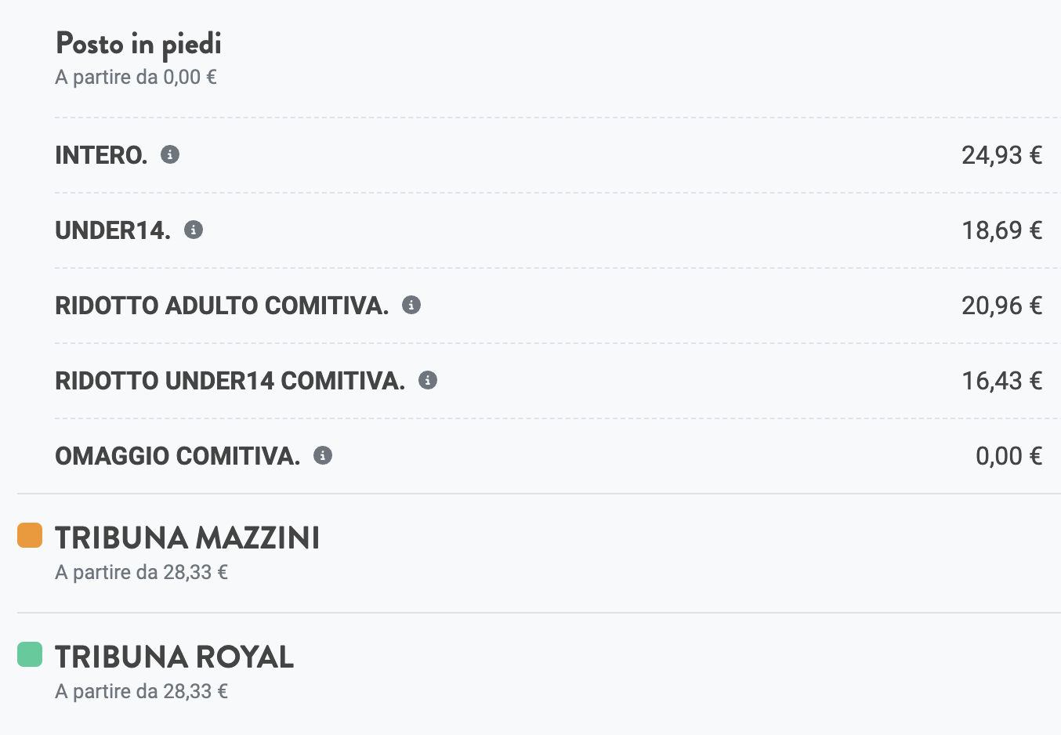Select the UNDER14. ticket type
The image size is (1061, 735).
tap(556, 230)
